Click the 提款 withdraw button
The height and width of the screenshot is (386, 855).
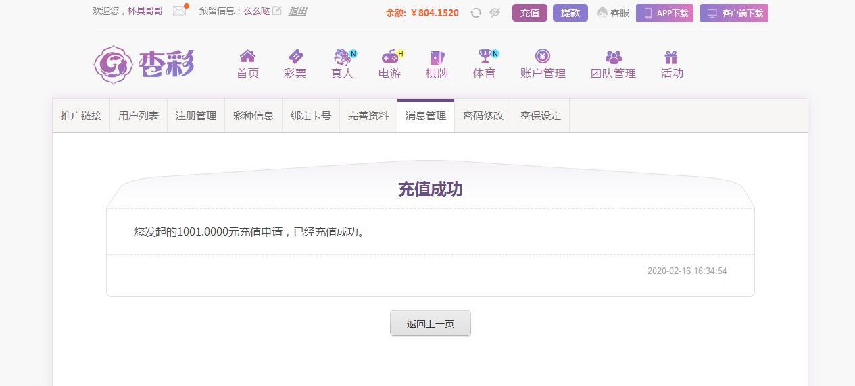coord(570,13)
